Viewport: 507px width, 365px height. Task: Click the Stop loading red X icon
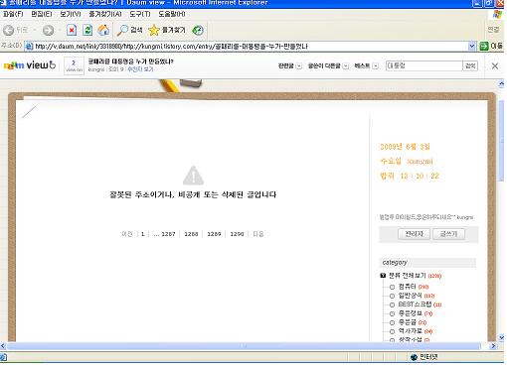coord(72,30)
